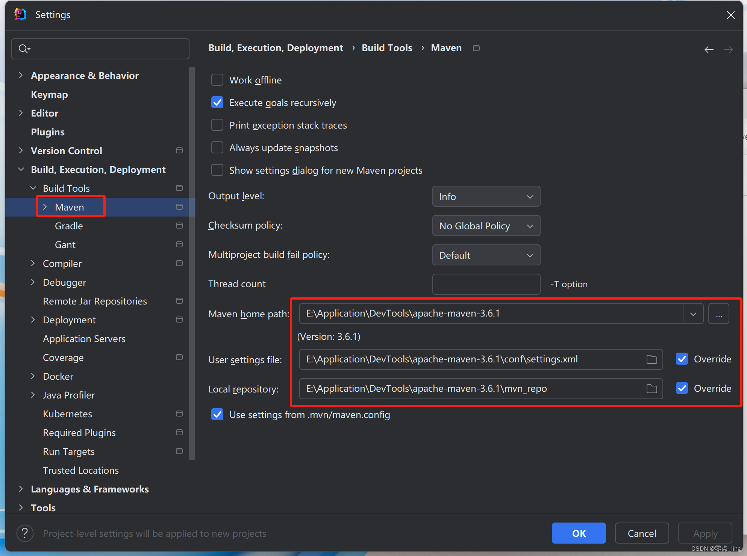
Task: Select Gradle in the settings tree
Action: coord(69,226)
